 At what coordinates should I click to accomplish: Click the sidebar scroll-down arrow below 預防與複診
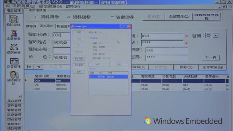coord(20,96)
